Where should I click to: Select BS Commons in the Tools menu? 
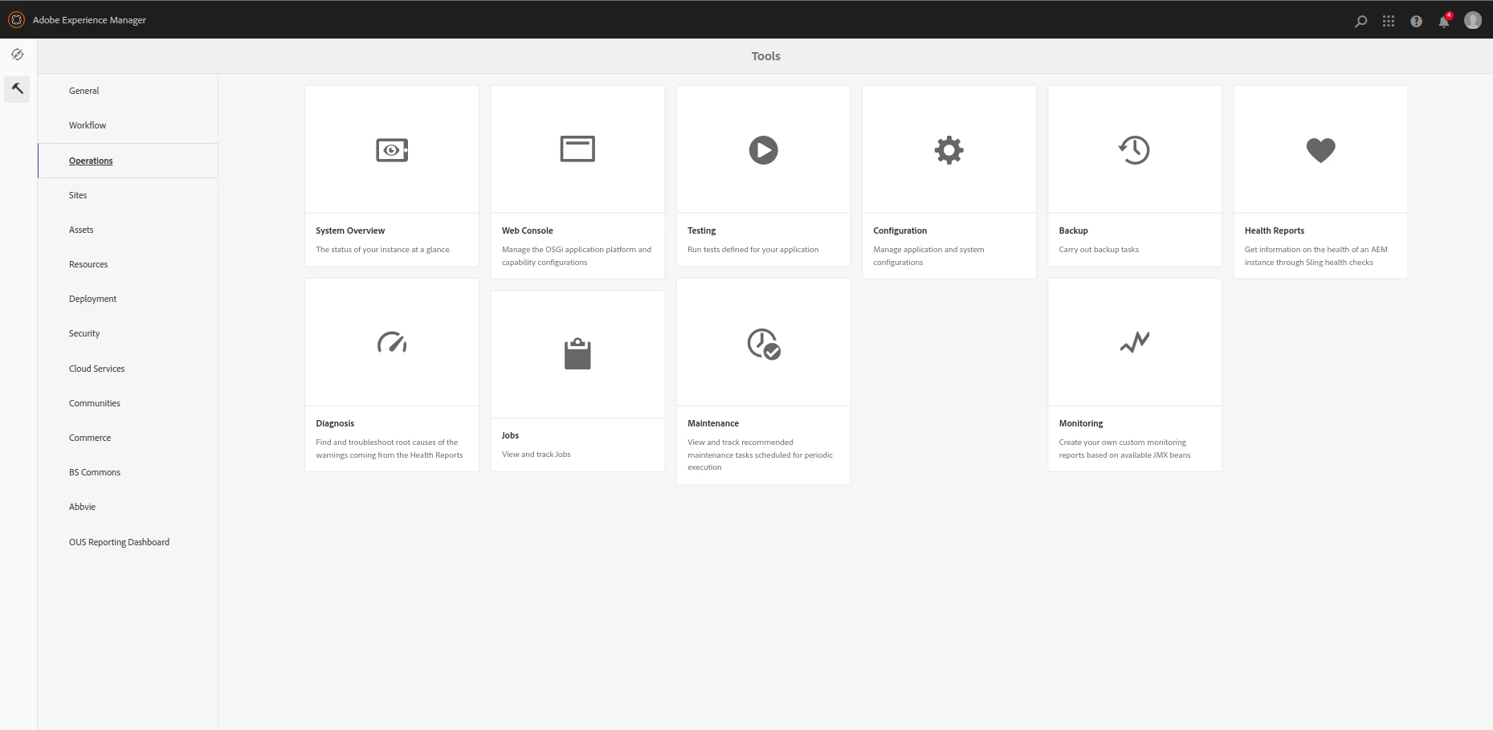(95, 472)
